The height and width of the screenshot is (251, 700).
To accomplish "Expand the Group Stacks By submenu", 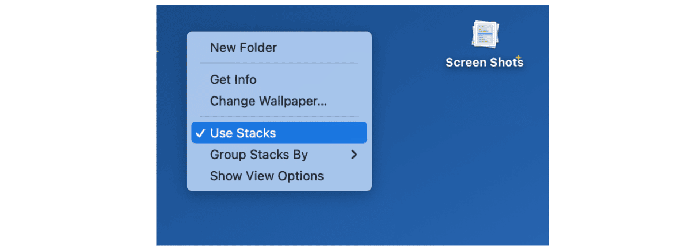I will coord(259,155).
